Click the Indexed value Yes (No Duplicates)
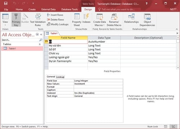The width and height of the screenshot is (180, 129). click(98, 93)
